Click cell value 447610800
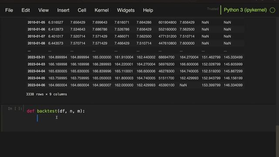Screen dimensions: 279x157 pyautogui.click(x=167, y=43)
